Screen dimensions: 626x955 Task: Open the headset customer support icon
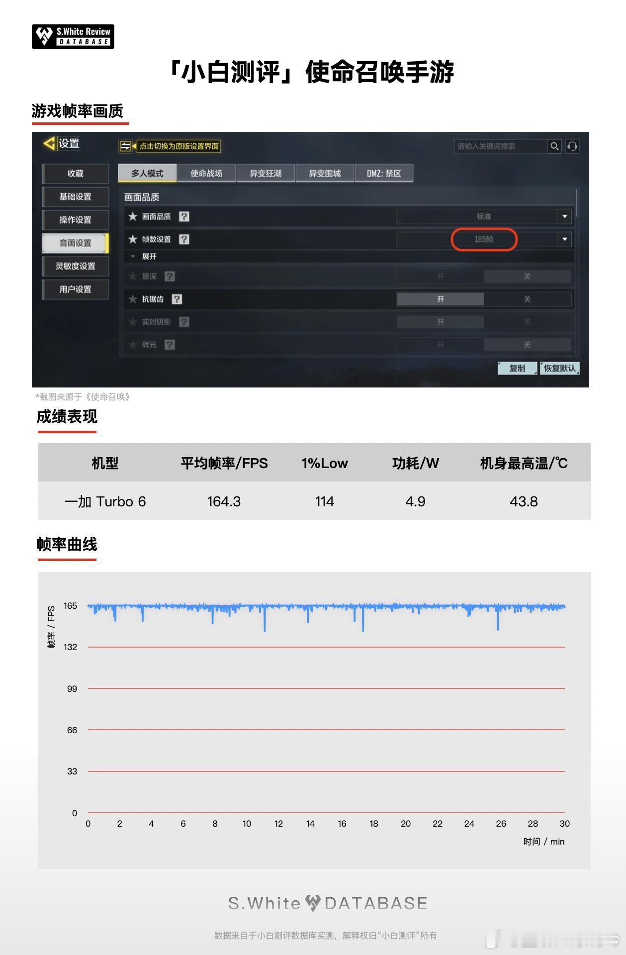click(572, 146)
